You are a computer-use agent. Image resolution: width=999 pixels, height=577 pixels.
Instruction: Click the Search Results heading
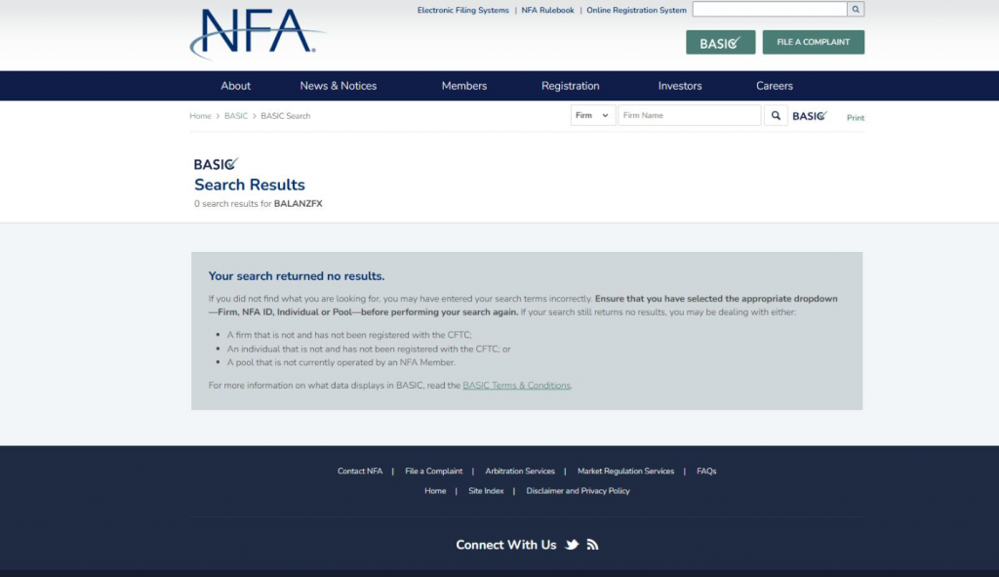pos(250,185)
